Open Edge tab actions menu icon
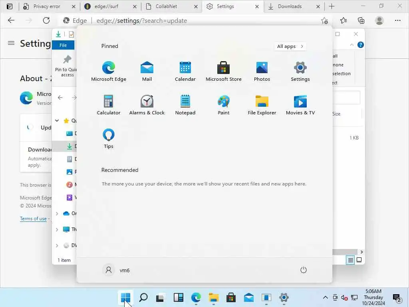The height and width of the screenshot is (307, 409). click(x=10, y=6)
